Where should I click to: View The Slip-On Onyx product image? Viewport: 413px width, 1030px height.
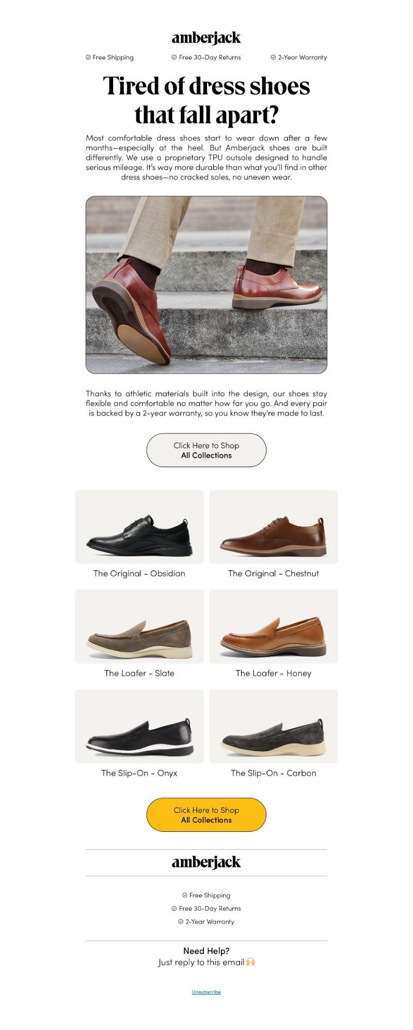pos(139,726)
